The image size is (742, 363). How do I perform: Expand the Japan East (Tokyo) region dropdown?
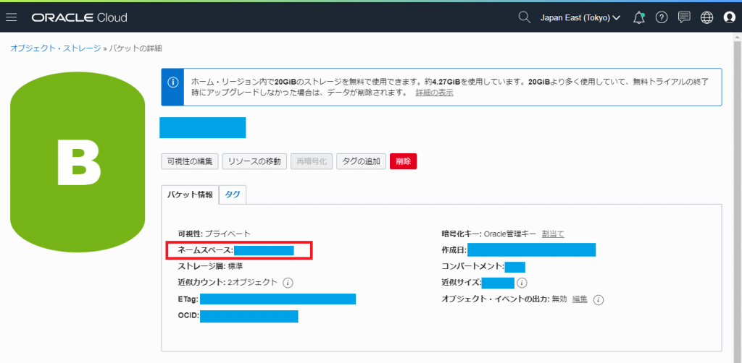tap(580, 18)
